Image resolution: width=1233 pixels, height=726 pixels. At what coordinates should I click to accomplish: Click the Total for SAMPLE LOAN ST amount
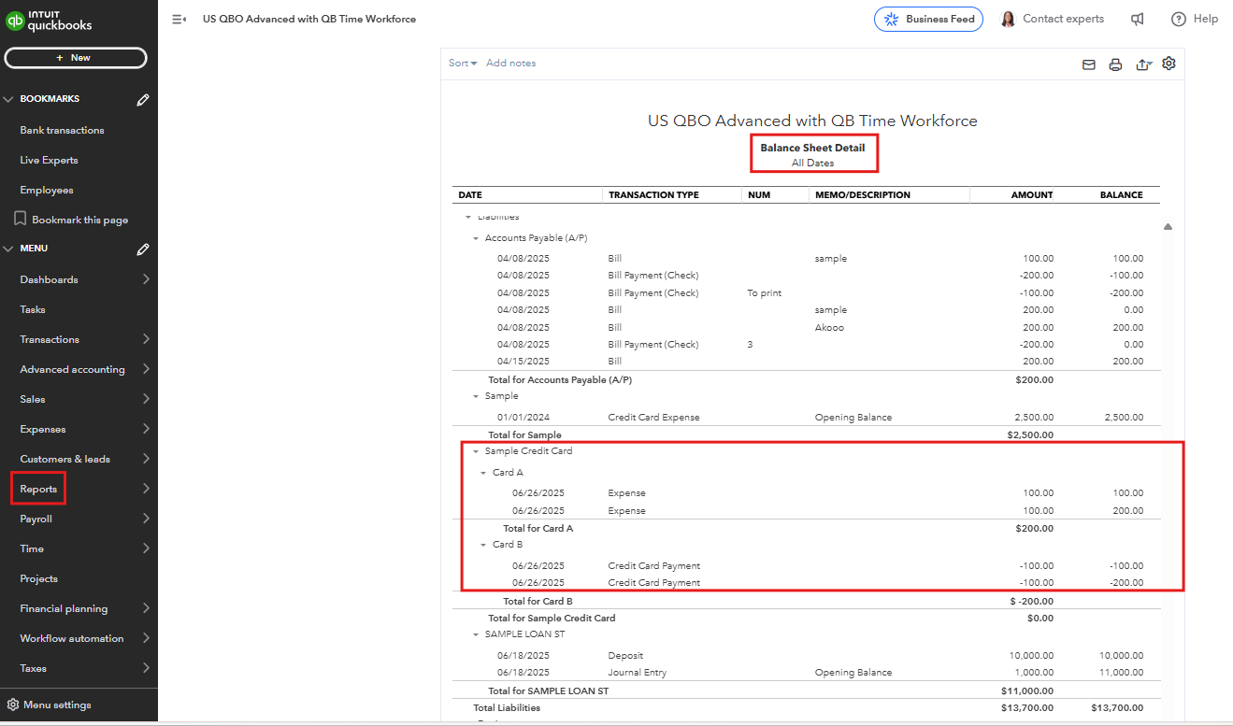[1027, 690]
